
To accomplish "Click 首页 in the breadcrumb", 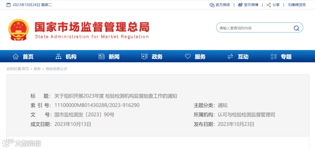I will (x=25, y=69).
